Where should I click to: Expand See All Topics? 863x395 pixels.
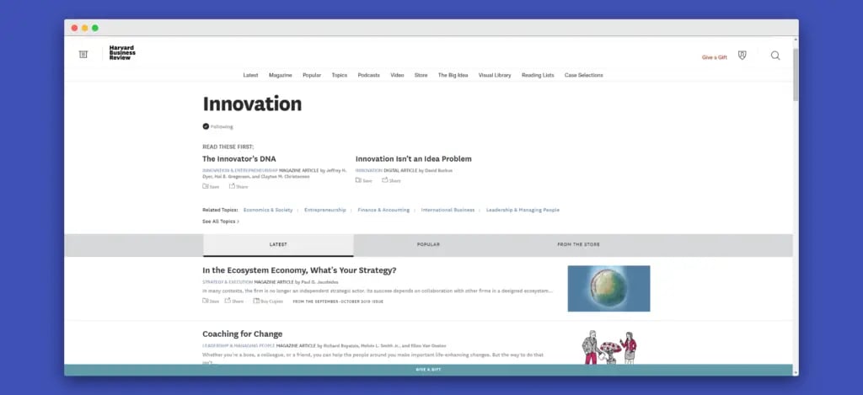pos(221,222)
